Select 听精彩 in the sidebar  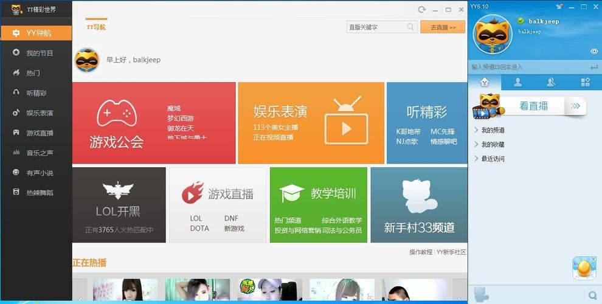36,93
